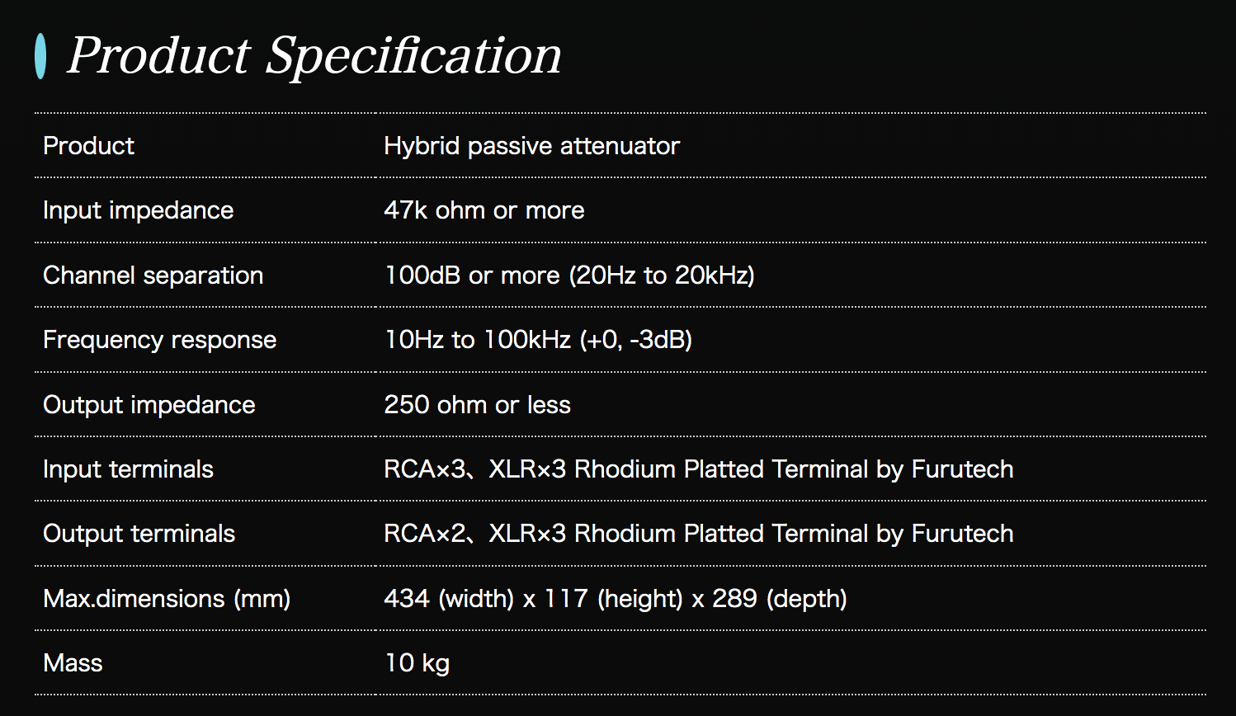Image resolution: width=1236 pixels, height=716 pixels.
Task: Click the Channel separation label
Action: [x=153, y=276]
